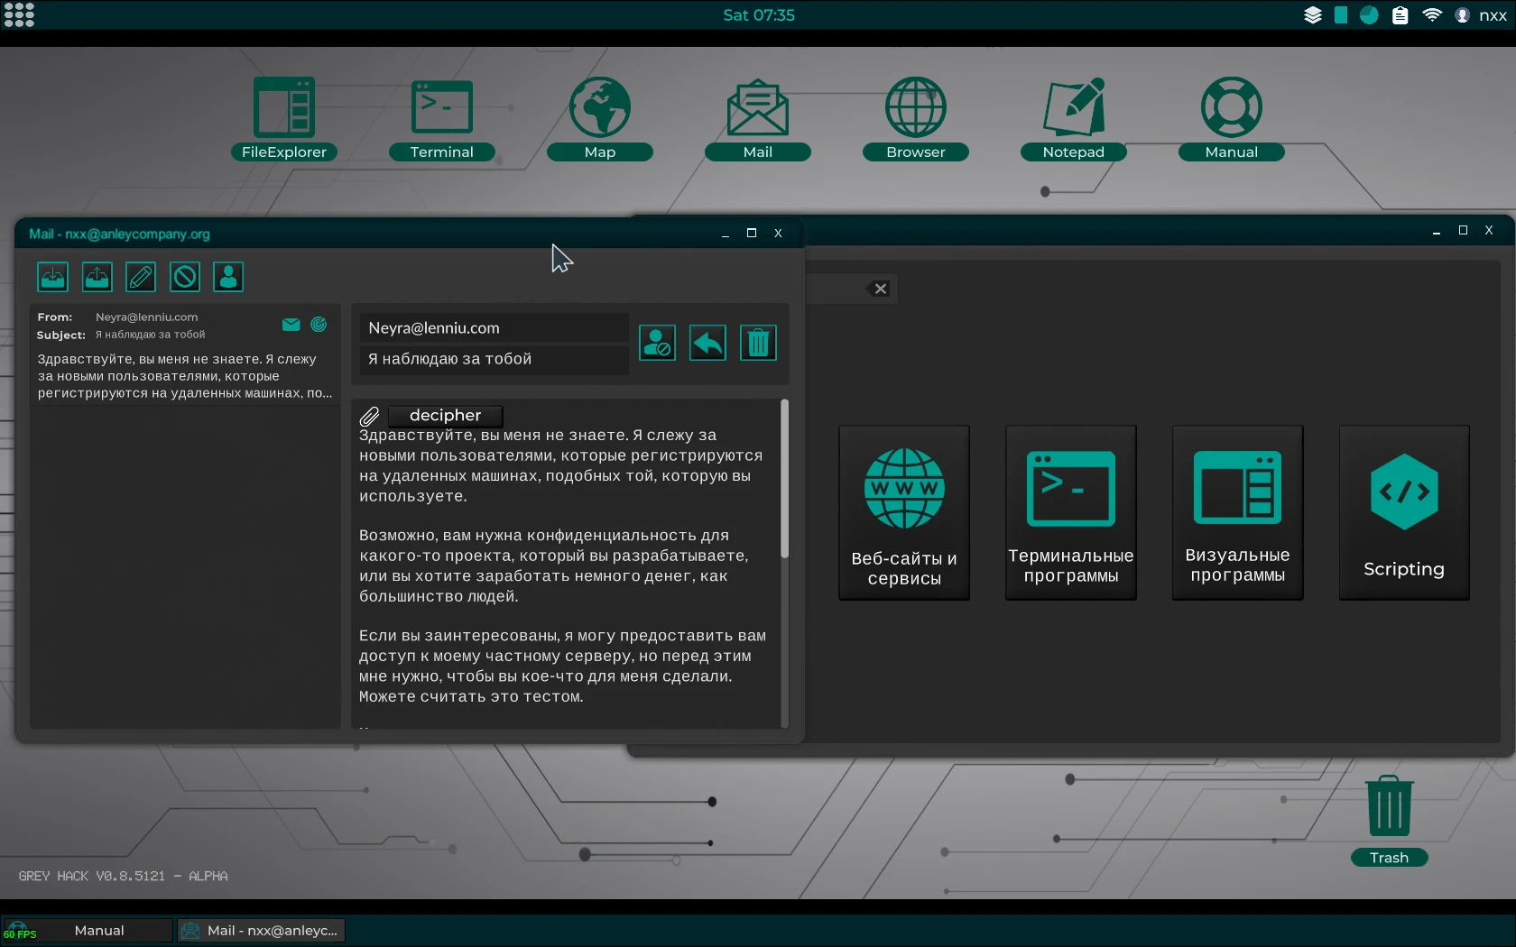1516x947 pixels.
Task: Mark the message as spam
Action: click(184, 277)
